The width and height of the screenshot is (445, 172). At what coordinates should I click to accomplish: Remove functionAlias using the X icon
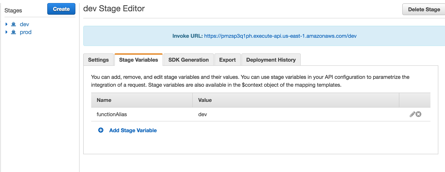419,114
